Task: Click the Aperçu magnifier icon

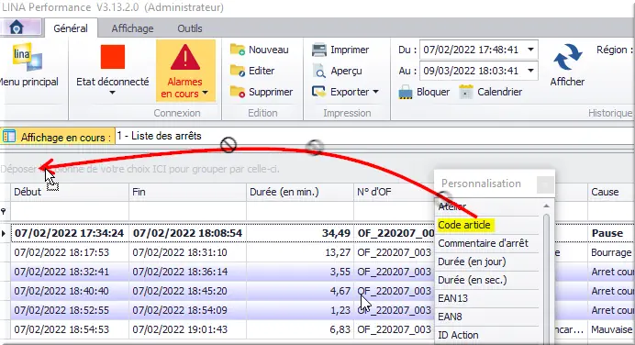Action: [319, 71]
